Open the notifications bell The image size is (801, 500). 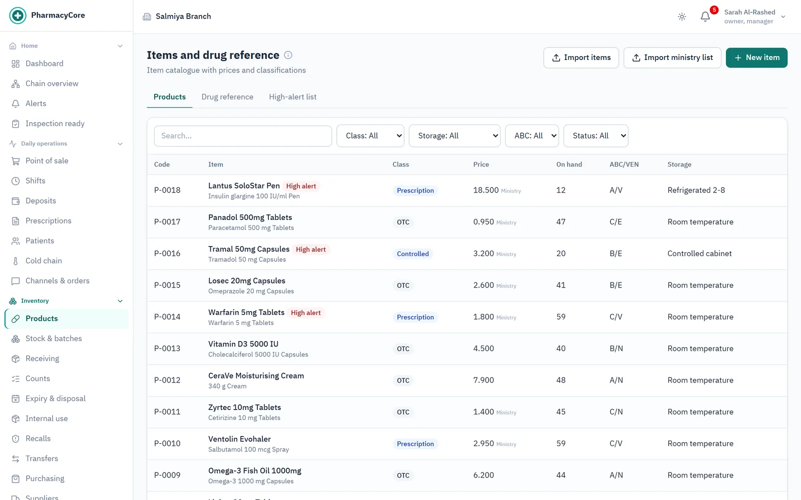(x=705, y=16)
